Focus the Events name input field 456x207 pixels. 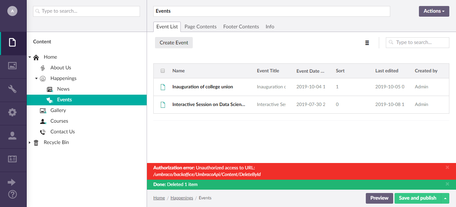[272, 11]
